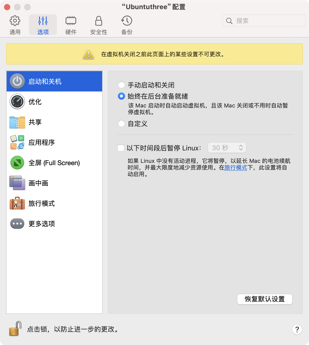Enable 以下时间段后暂停 Linux checkbox
This screenshot has width=309, height=345.
coord(121,148)
